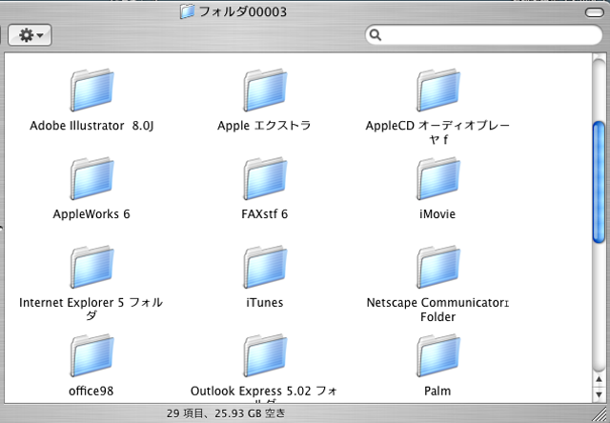
Task: Click the blue vertical scrollbar thumb
Action: (x=599, y=182)
